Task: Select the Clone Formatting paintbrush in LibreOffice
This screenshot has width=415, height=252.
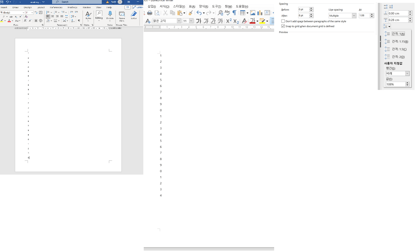Action: point(191,13)
